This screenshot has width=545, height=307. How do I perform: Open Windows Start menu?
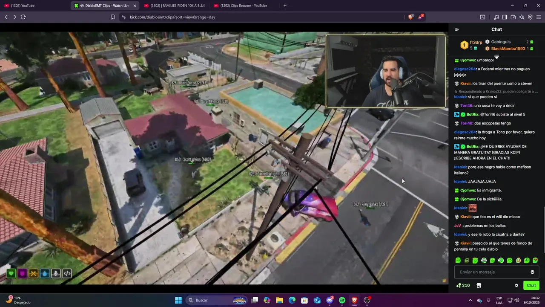[x=178, y=300]
